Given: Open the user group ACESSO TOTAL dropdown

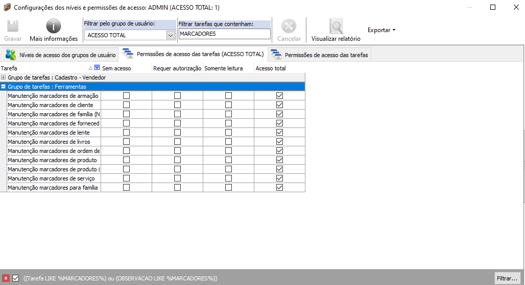Looking at the screenshot, I should click(171, 35).
